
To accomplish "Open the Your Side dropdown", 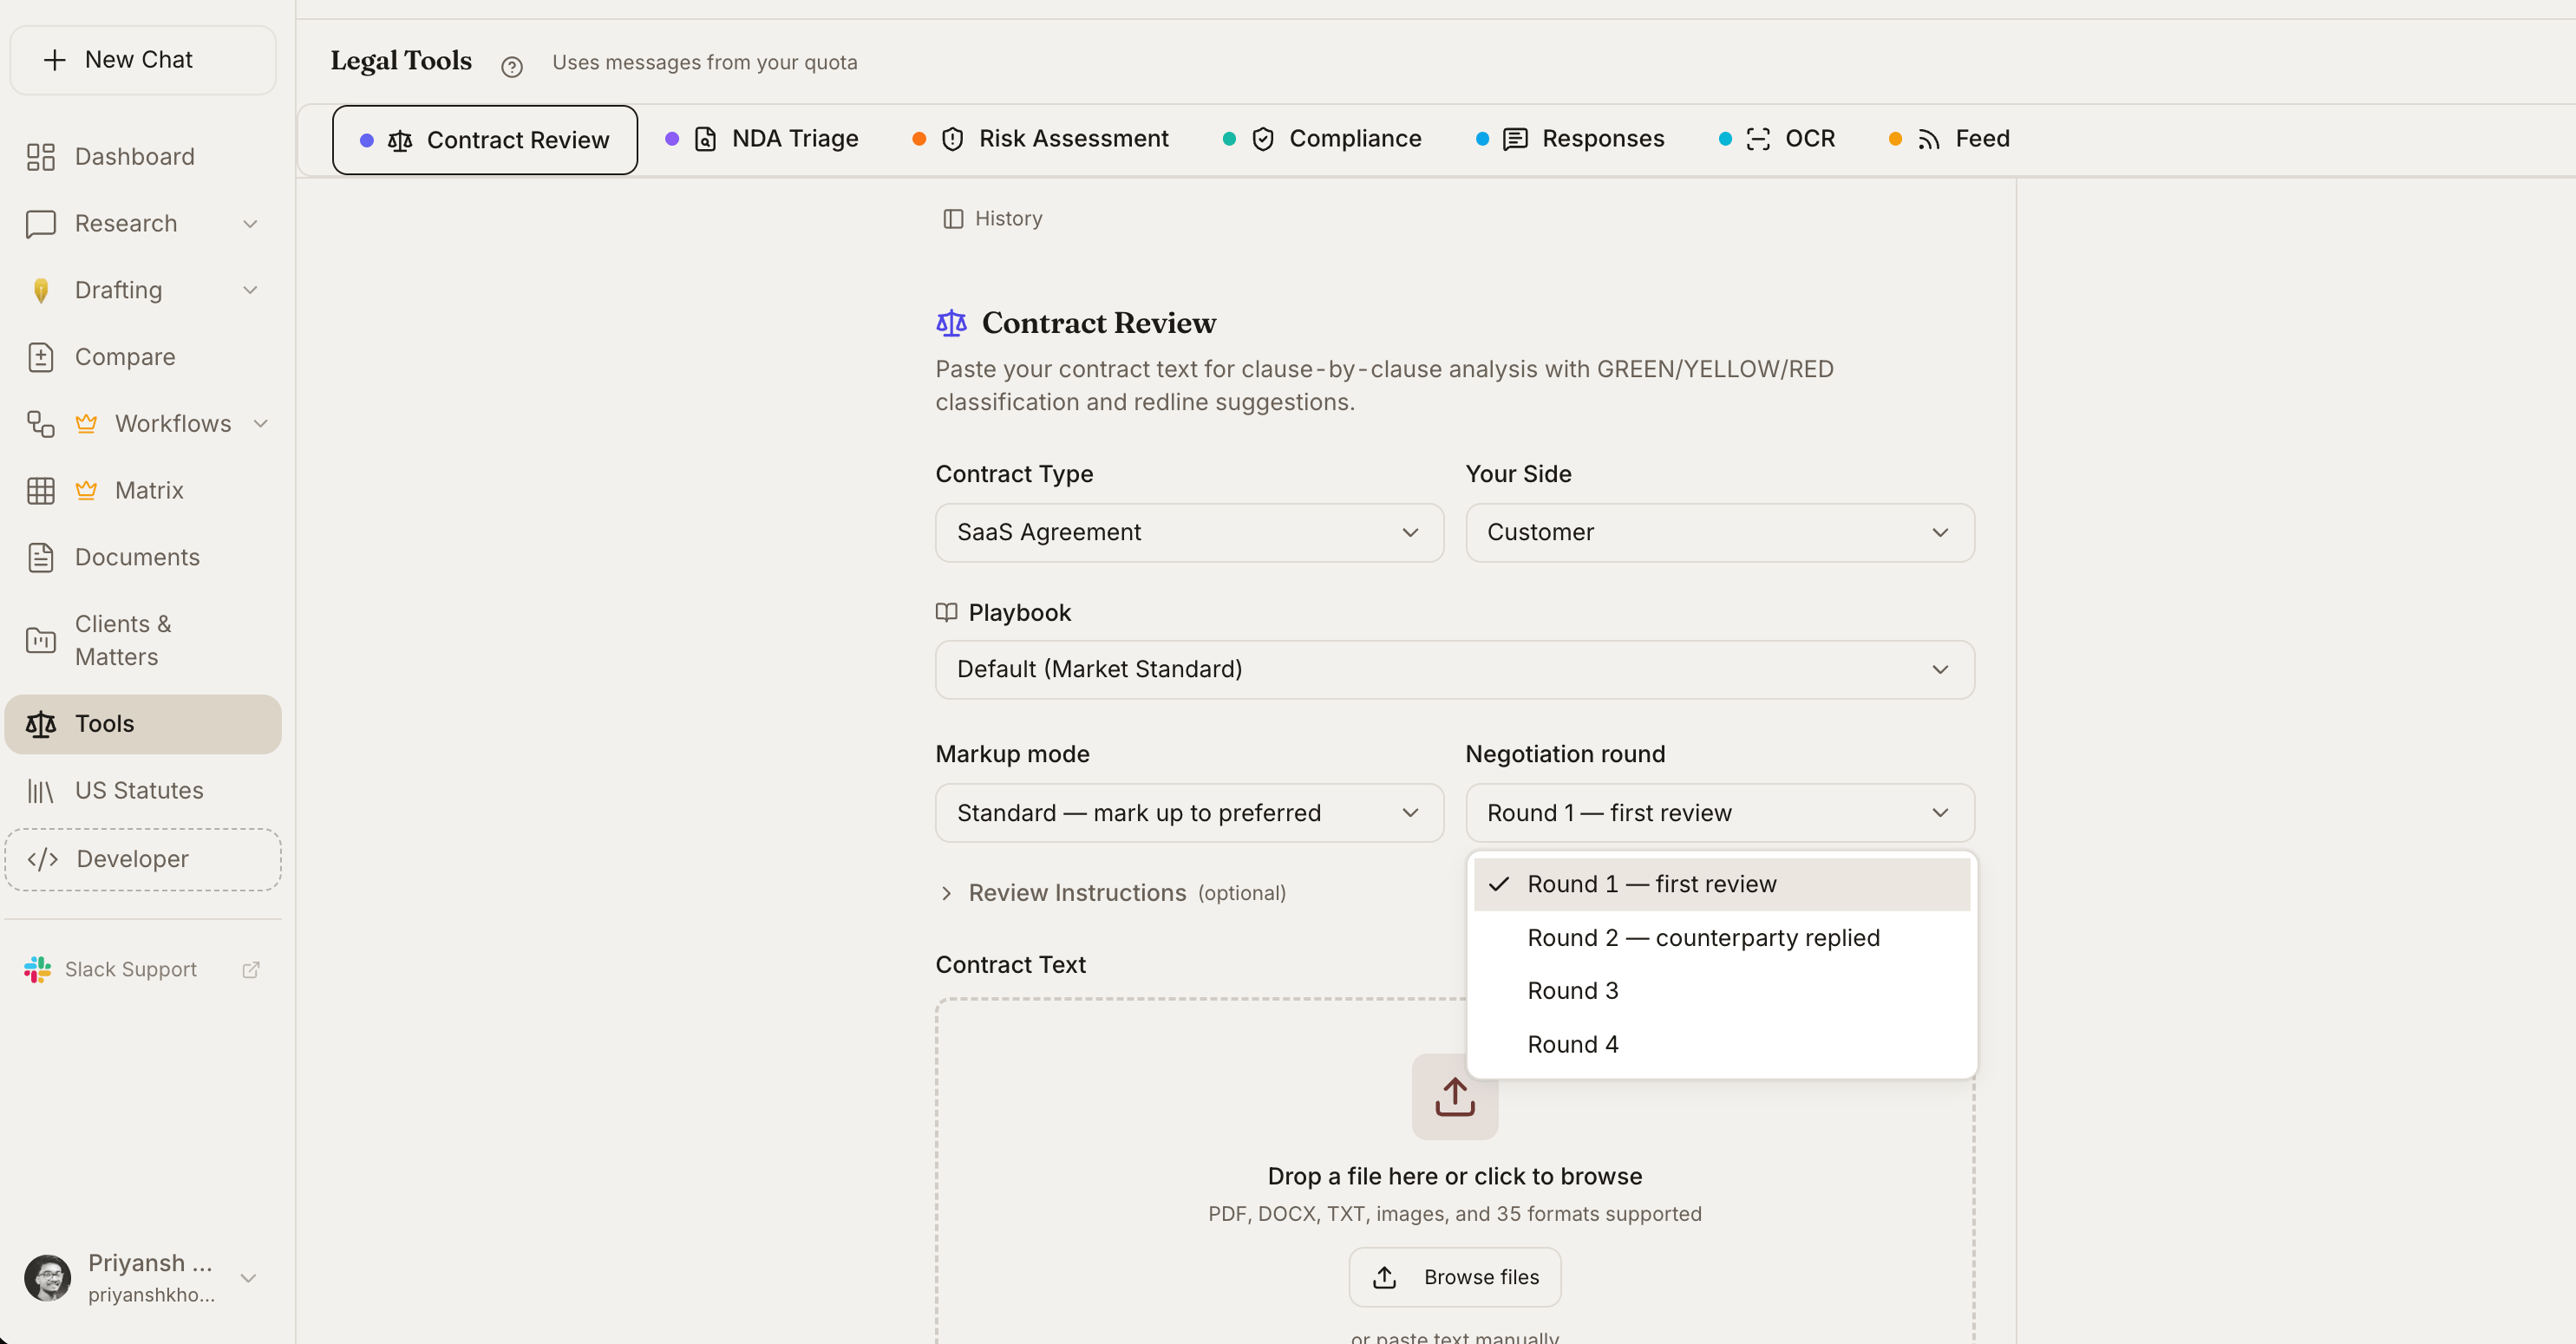I will click(x=1720, y=532).
